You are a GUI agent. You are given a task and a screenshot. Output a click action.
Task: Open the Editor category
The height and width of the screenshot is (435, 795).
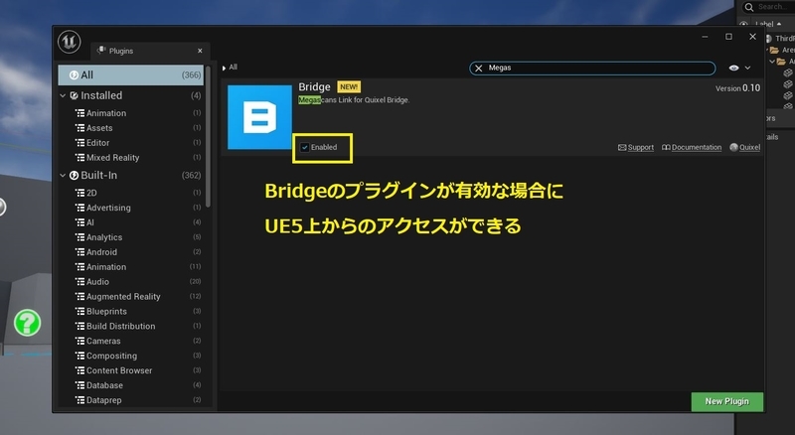click(132, 142)
